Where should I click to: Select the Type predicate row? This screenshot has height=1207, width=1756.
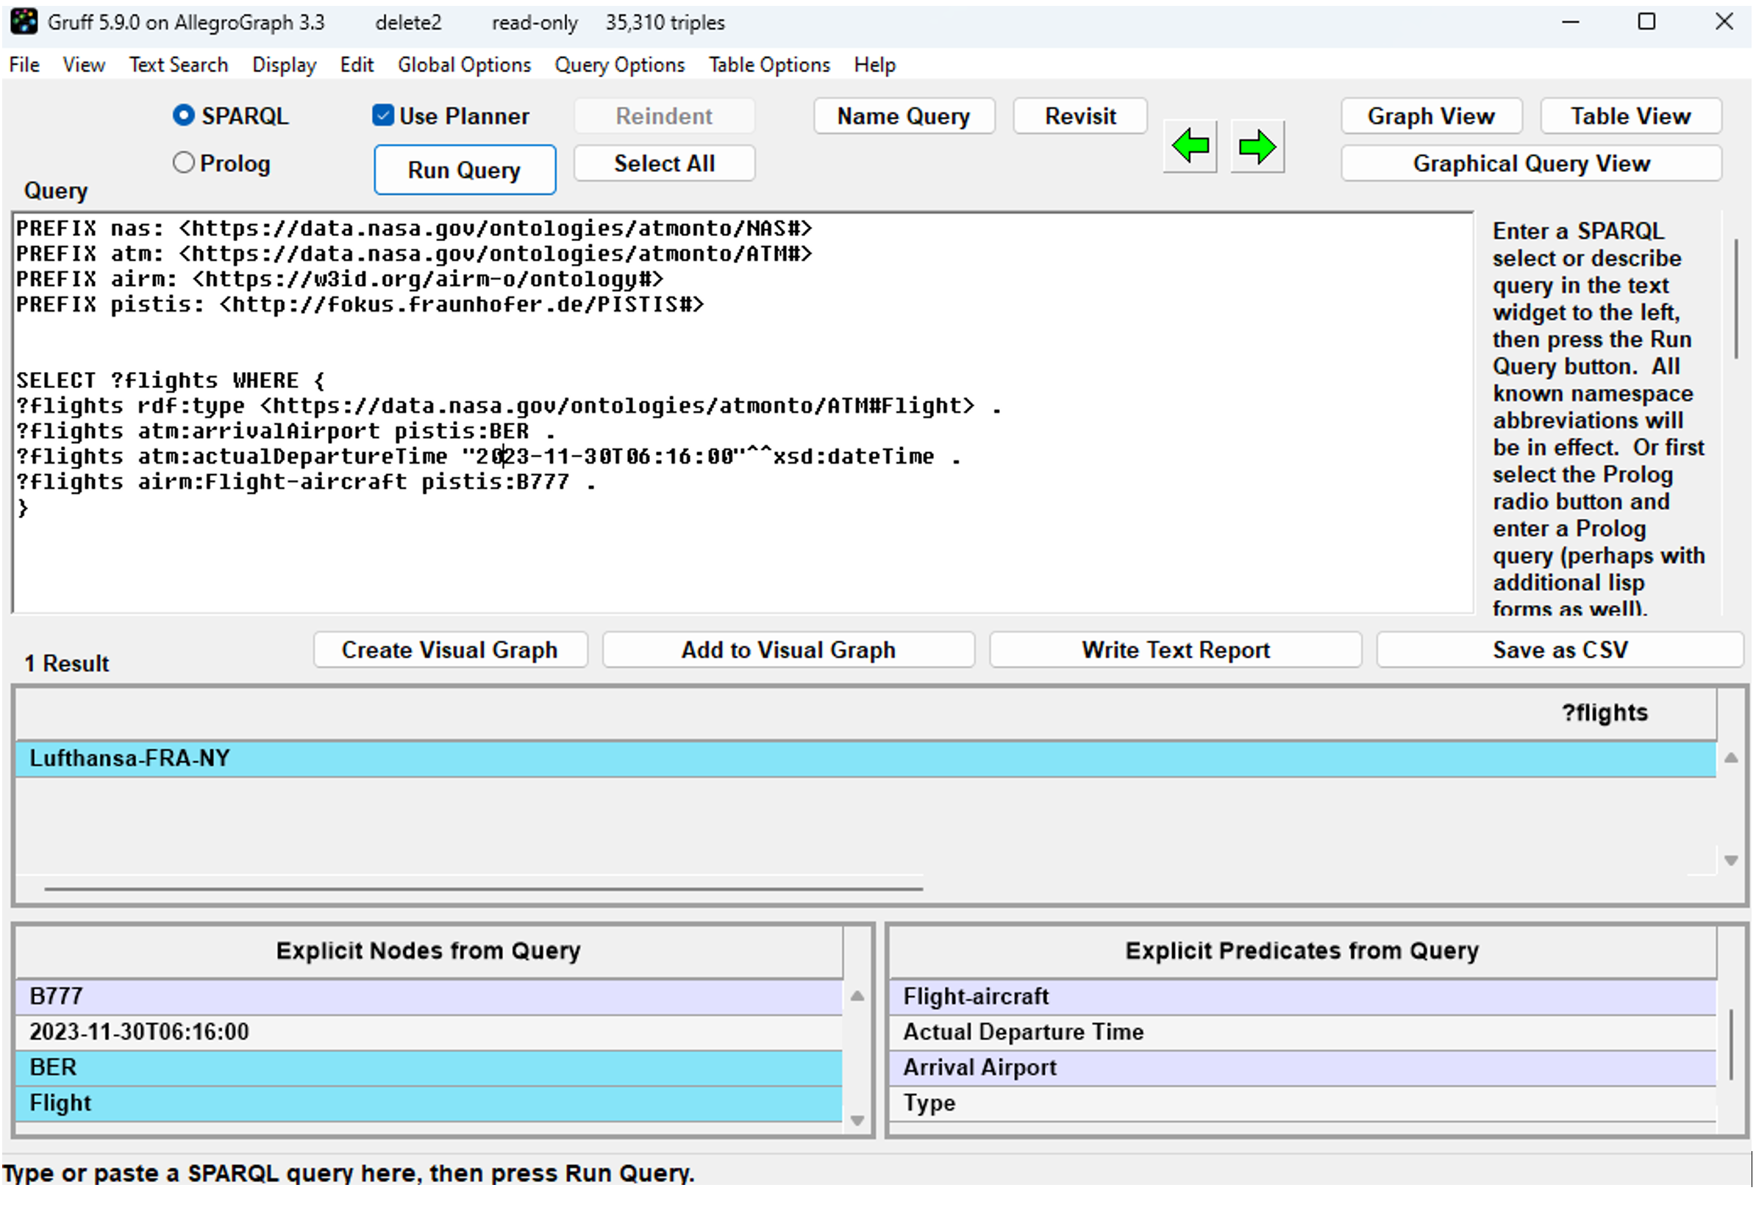tap(1302, 1103)
